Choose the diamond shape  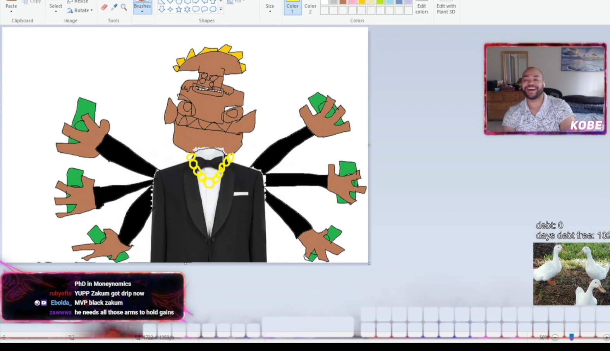170,2
